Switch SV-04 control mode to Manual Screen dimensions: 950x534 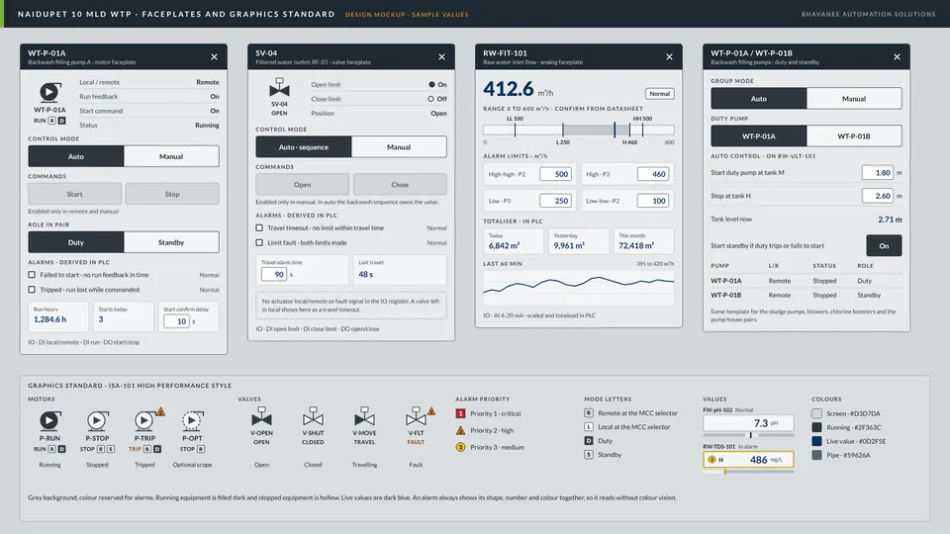pyautogui.click(x=399, y=147)
